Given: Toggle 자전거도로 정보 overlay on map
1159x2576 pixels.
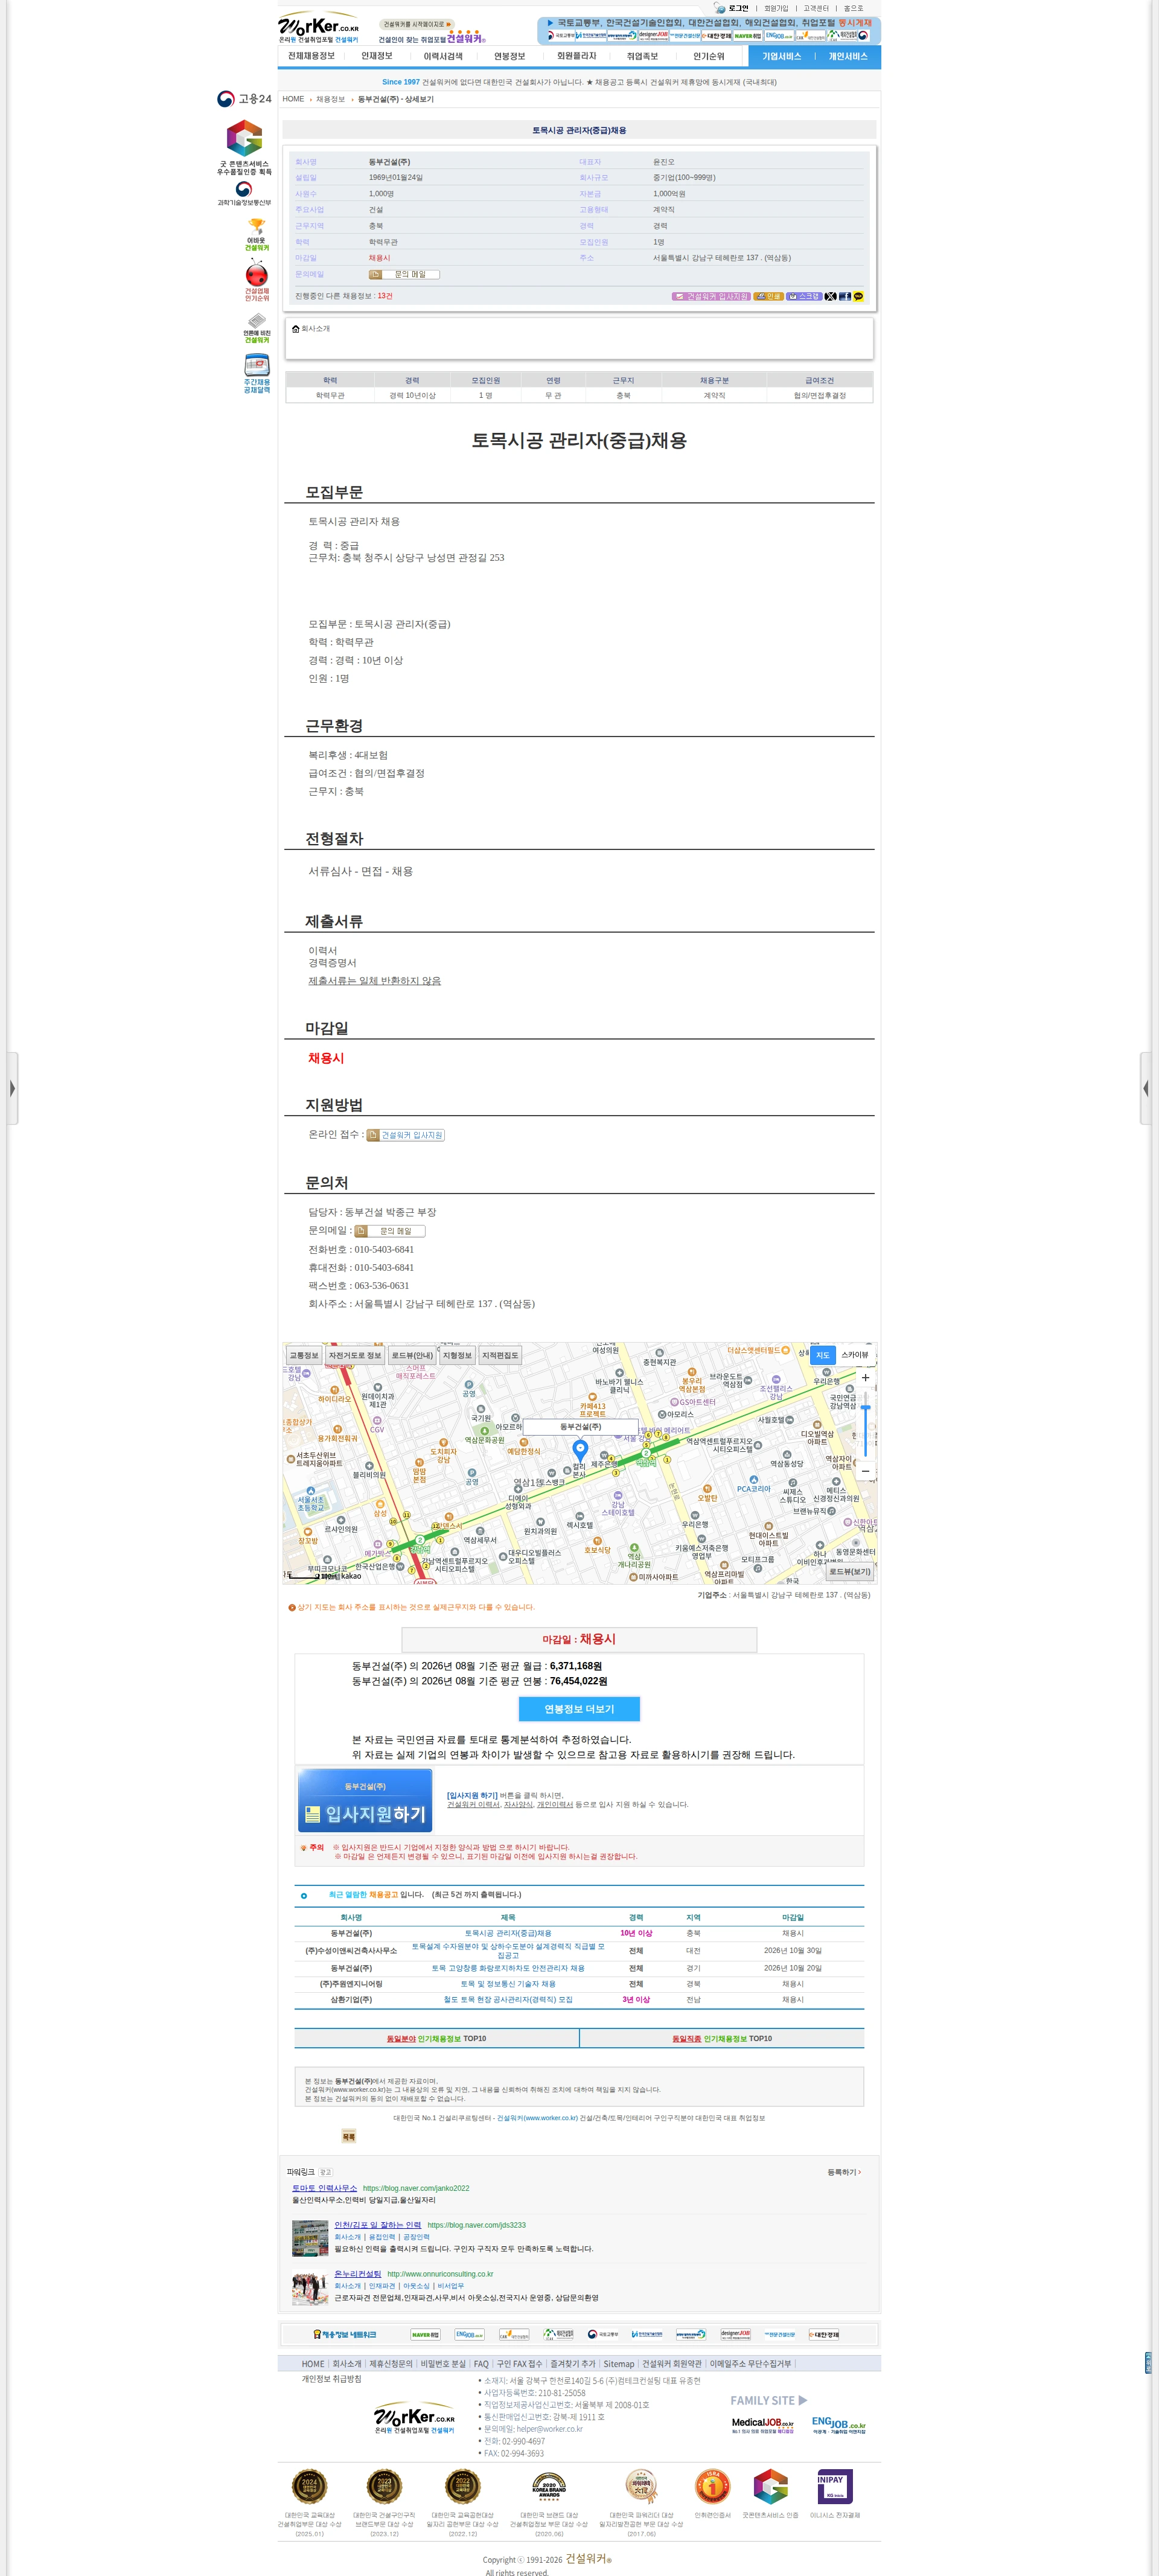Looking at the screenshot, I should tap(355, 1356).
